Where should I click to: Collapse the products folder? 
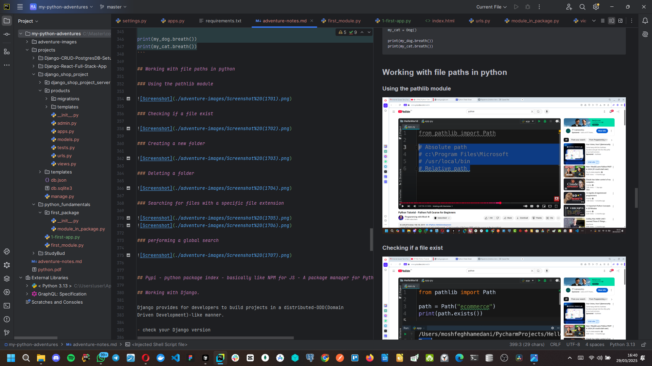(40, 90)
